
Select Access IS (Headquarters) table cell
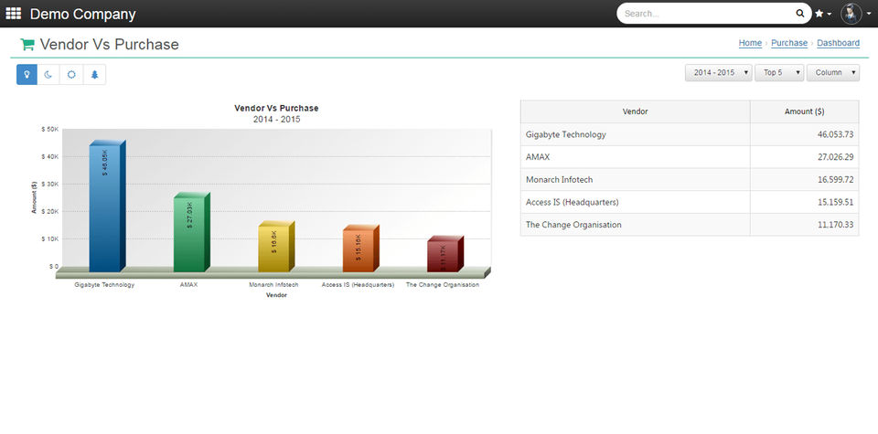point(635,202)
